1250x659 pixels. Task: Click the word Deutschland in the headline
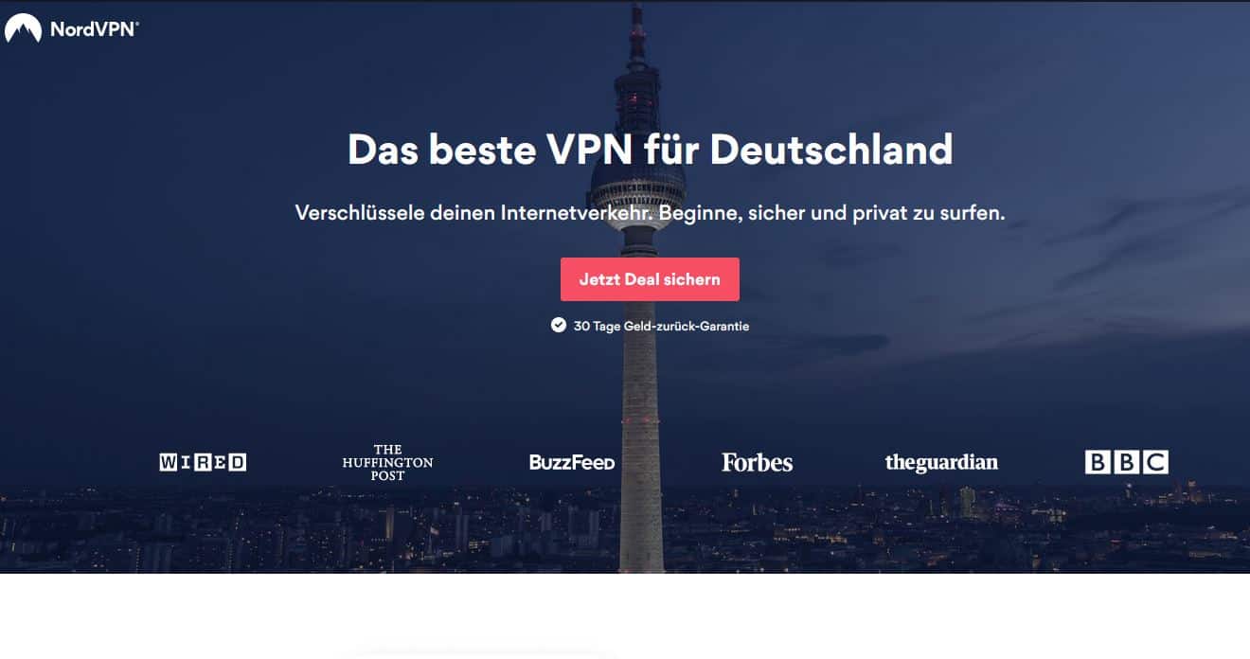[830, 150]
